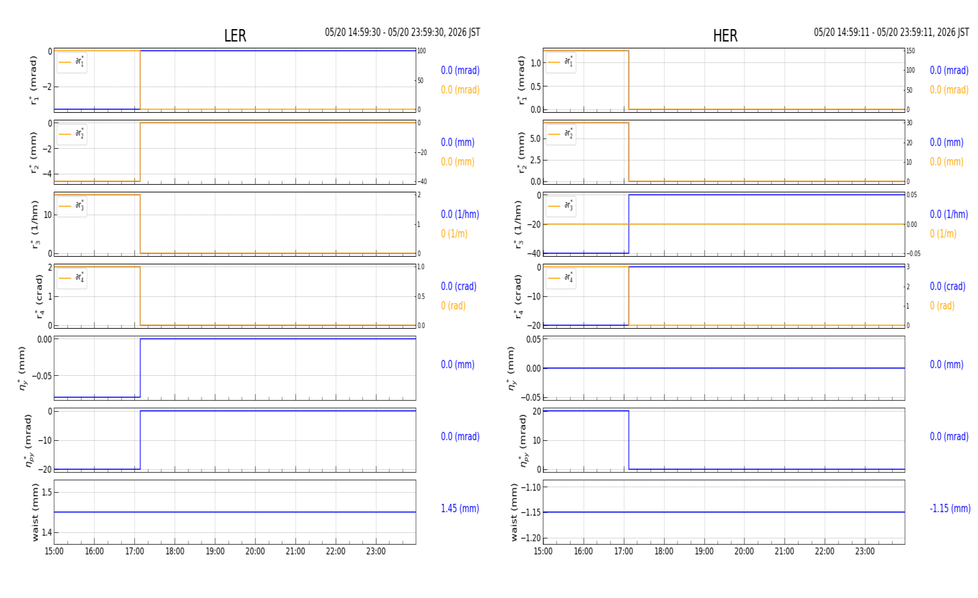Click the ∂r3* legend entry in HER r3 plot
Image resolution: width=978 pixels, height=598 pixels.
tap(561, 206)
